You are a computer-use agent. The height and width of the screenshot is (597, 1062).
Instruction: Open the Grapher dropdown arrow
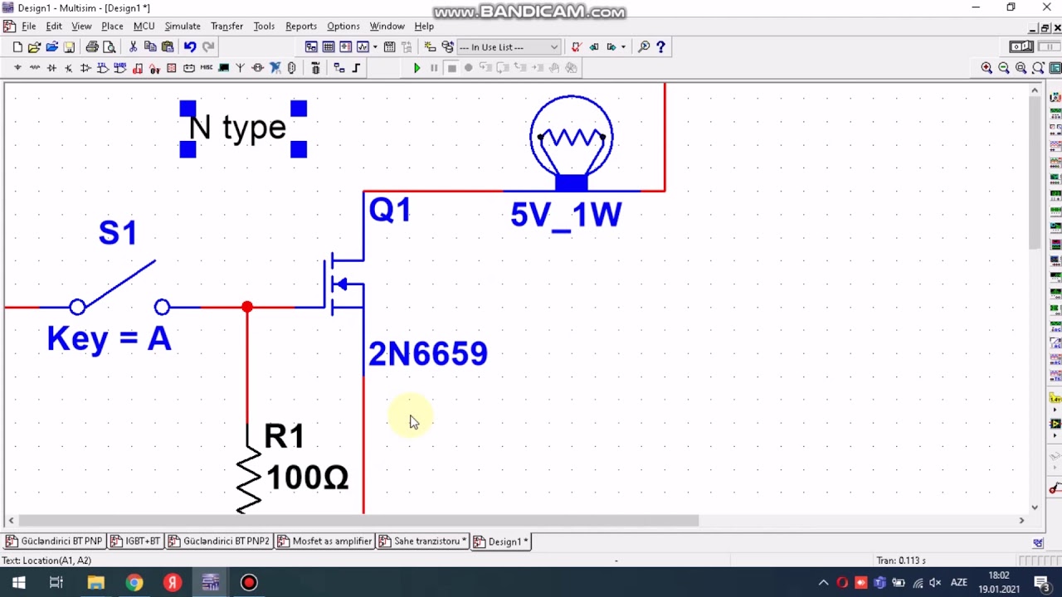coord(375,46)
